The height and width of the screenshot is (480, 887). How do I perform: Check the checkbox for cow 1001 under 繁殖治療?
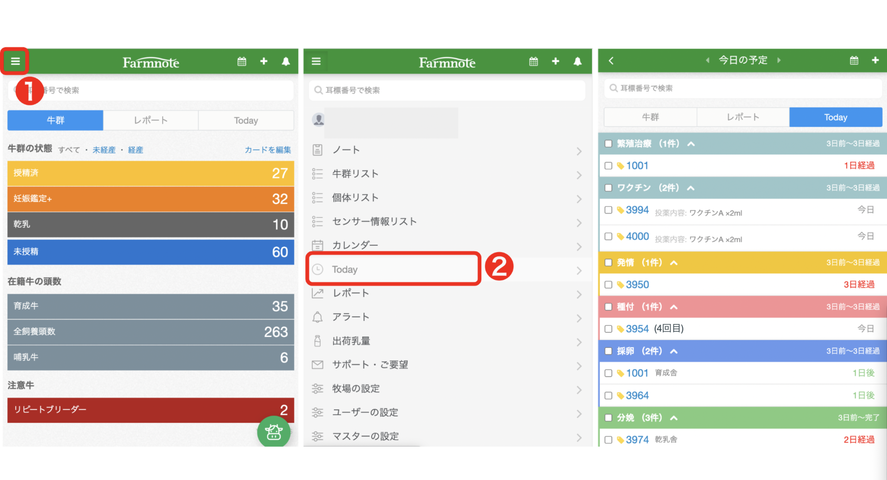tap(609, 166)
